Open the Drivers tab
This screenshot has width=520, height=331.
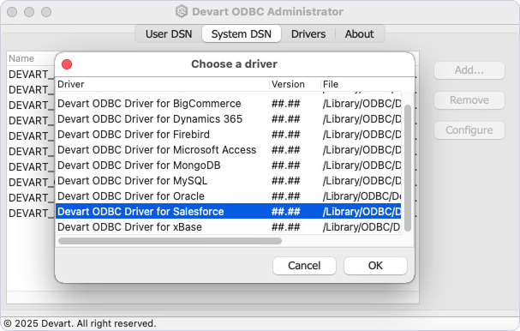(308, 33)
